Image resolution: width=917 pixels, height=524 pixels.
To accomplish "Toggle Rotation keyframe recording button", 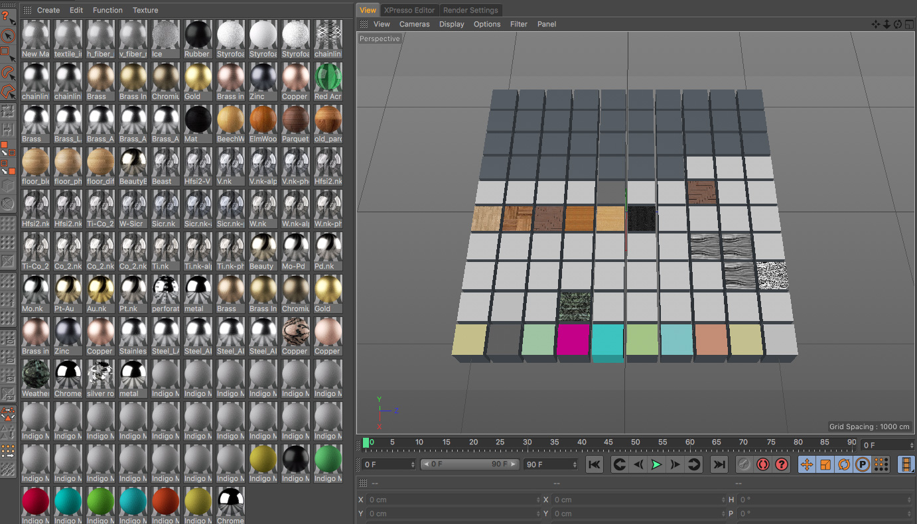I will (844, 465).
